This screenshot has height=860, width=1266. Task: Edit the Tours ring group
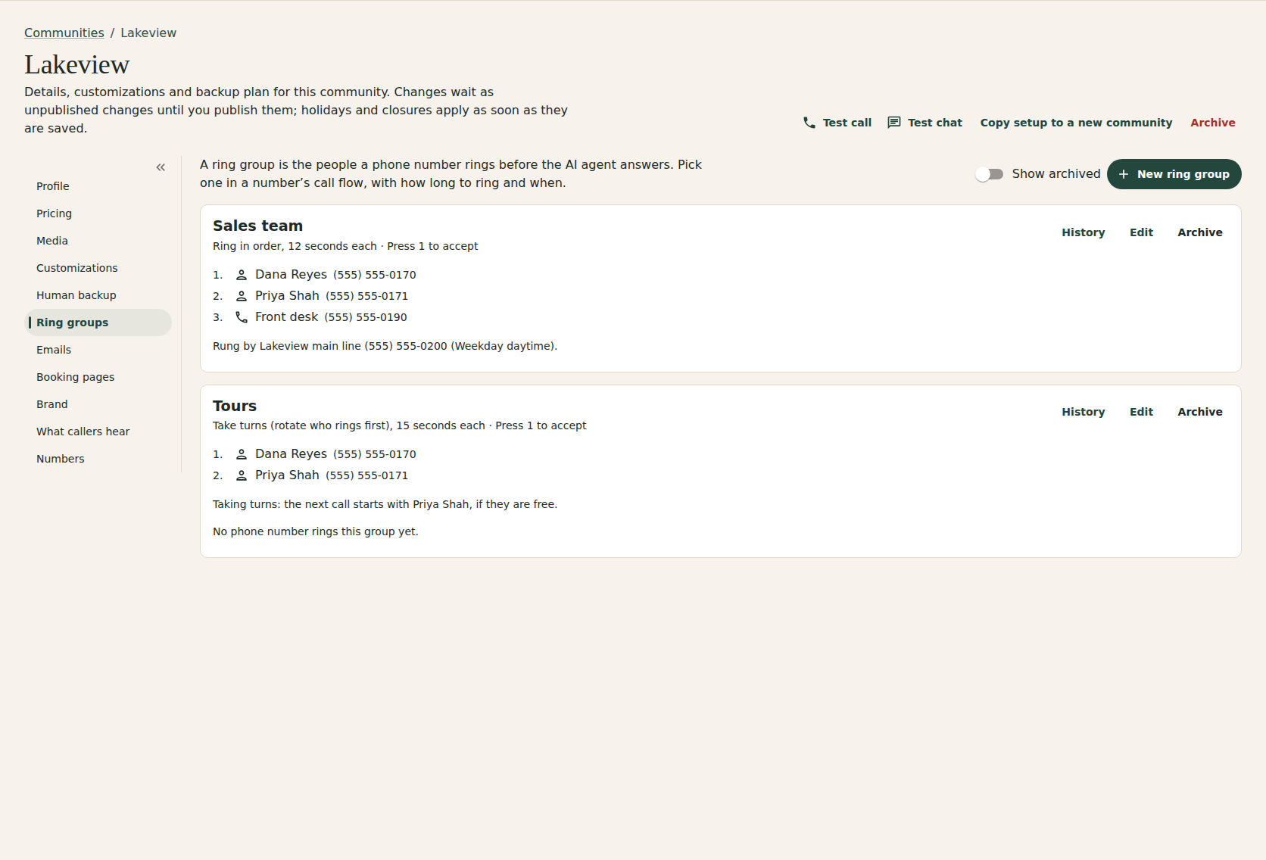[x=1141, y=412]
